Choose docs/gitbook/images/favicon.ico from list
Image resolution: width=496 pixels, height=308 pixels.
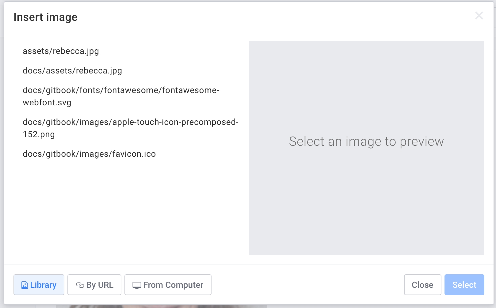[89, 154]
